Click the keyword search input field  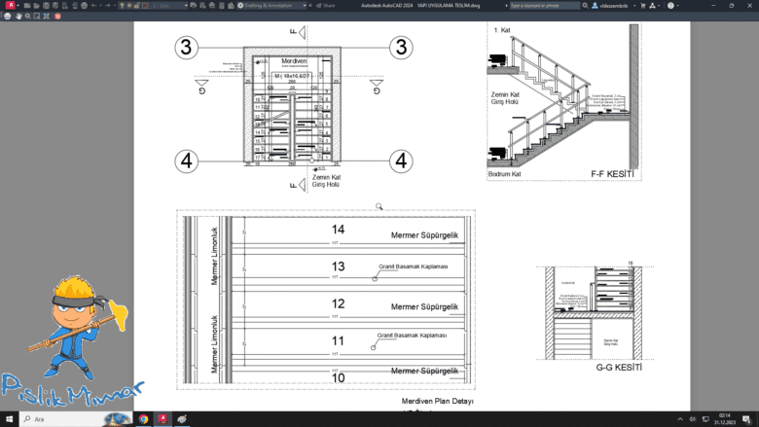pos(543,6)
